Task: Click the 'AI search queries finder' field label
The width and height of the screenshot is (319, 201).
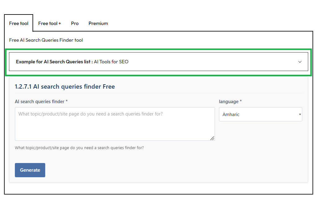Action: (40, 102)
